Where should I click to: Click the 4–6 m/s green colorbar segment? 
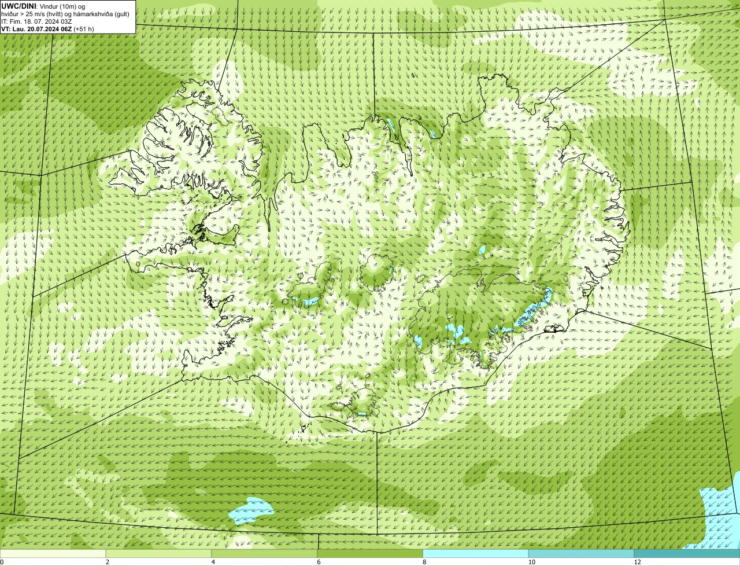click(x=264, y=554)
